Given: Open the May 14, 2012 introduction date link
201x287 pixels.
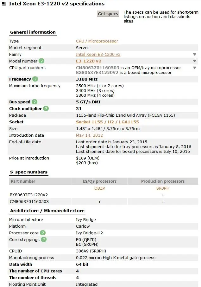Looking at the screenshot, I should pyautogui.click(x=89, y=135).
